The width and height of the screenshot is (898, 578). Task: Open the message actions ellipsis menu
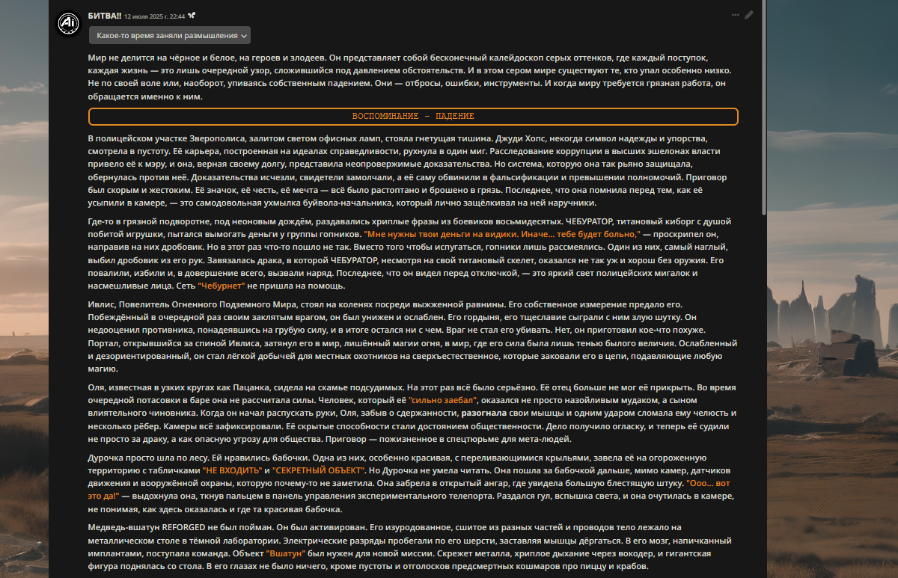pos(735,14)
